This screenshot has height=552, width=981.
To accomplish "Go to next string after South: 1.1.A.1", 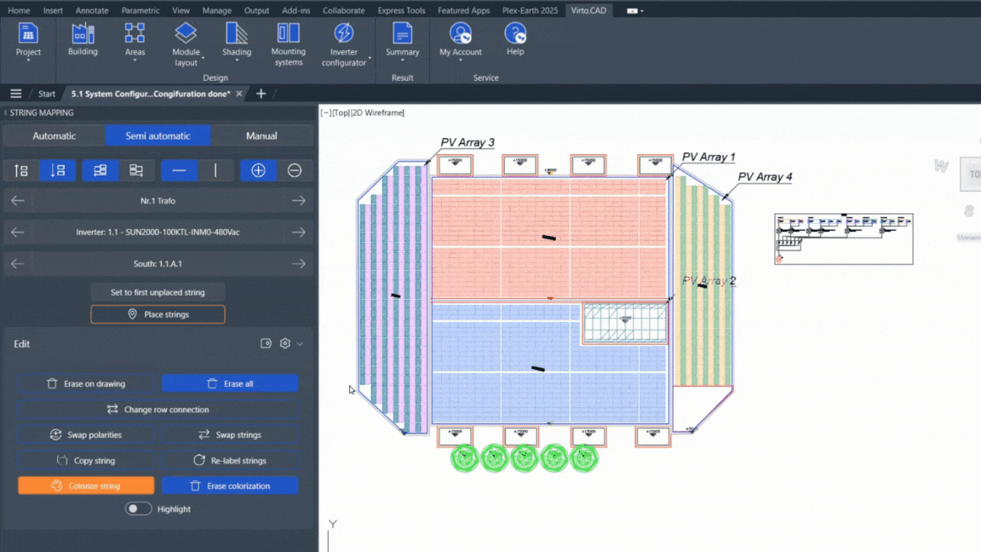I will point(298,263).
